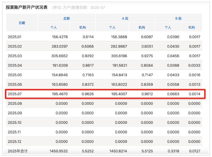Select the 2025.12 date cell
This screenshot has height=157, width=212.
click(x=15, y=141)
